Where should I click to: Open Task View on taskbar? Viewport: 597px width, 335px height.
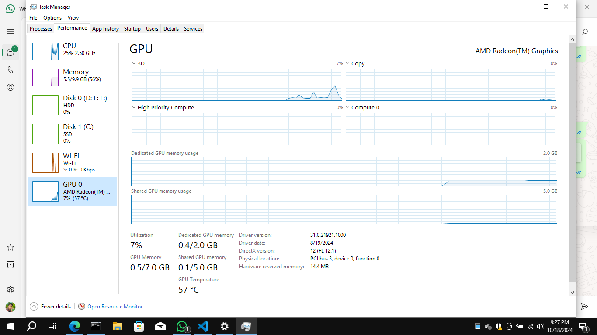[52, 326]
